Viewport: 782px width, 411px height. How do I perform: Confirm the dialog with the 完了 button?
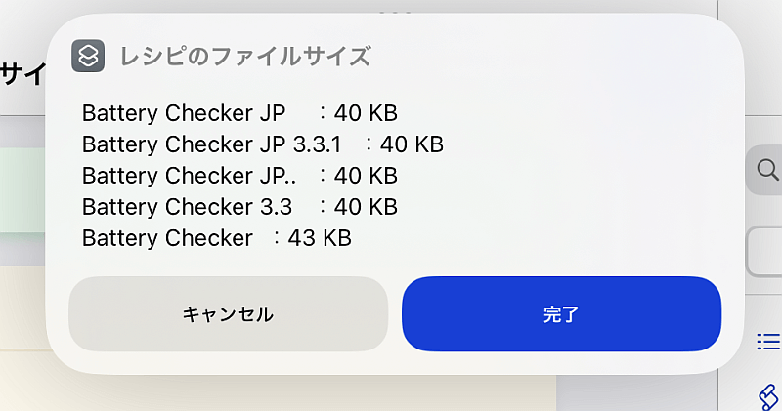[x=561, y=314]
